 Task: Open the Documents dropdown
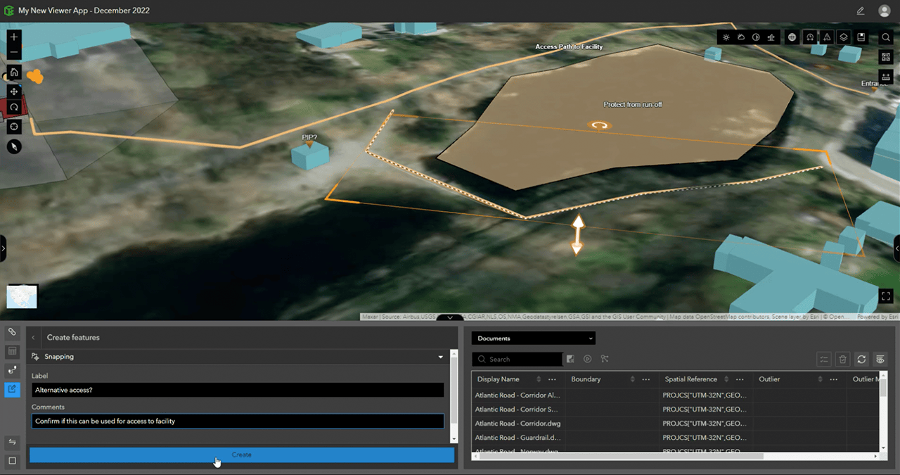pyautogui.click(x=533, y=338)
